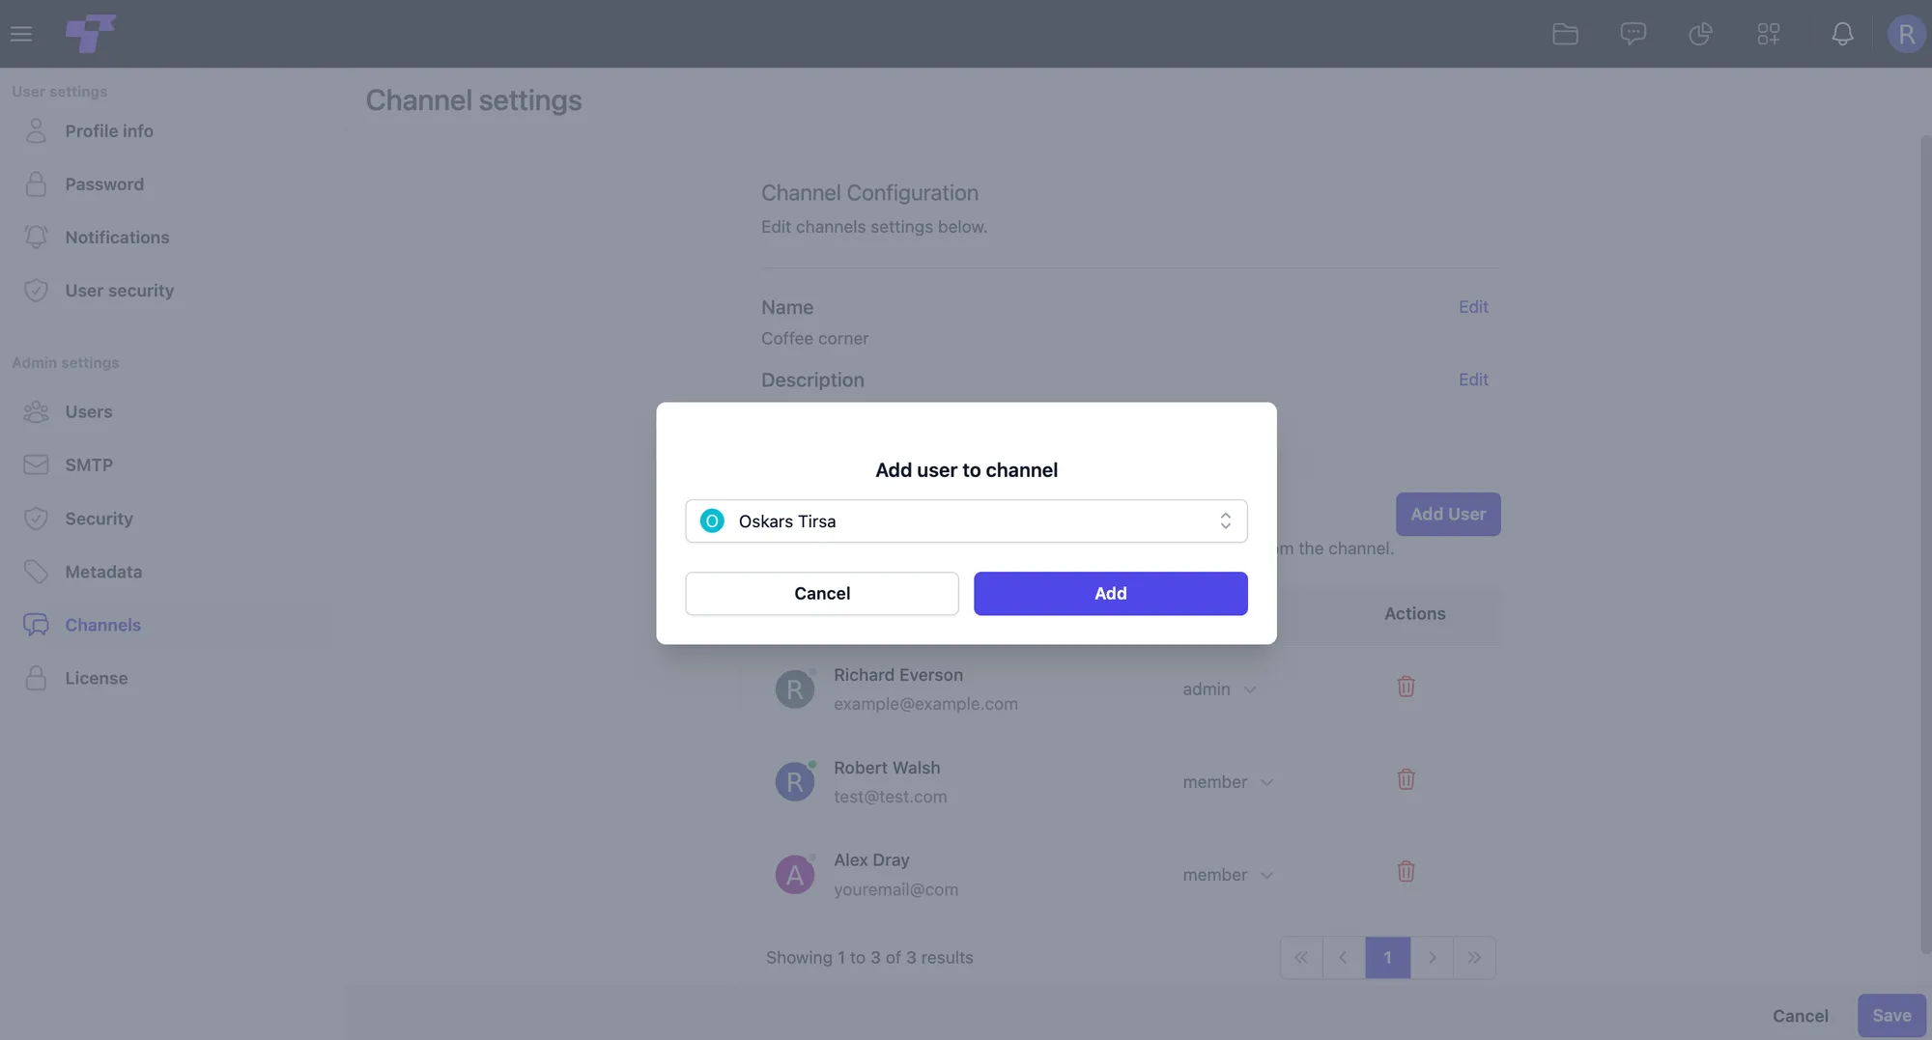Delete Alex Dray with trash icon

coord(1406,872)
